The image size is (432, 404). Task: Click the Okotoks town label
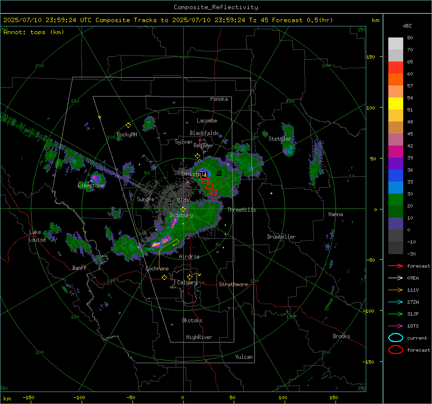tap(192, 320)
